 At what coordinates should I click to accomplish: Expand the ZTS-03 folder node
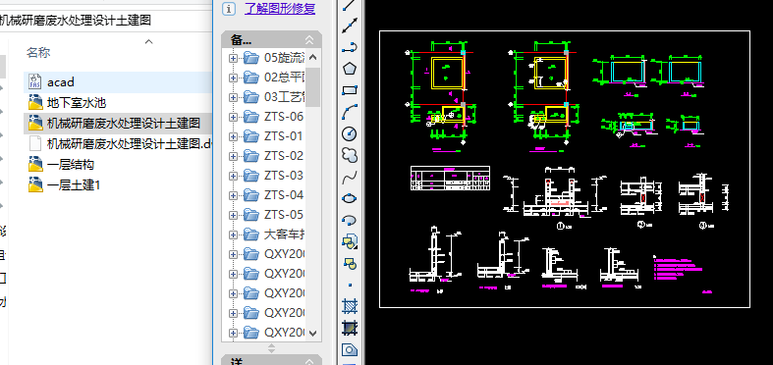tap(233, 176)
